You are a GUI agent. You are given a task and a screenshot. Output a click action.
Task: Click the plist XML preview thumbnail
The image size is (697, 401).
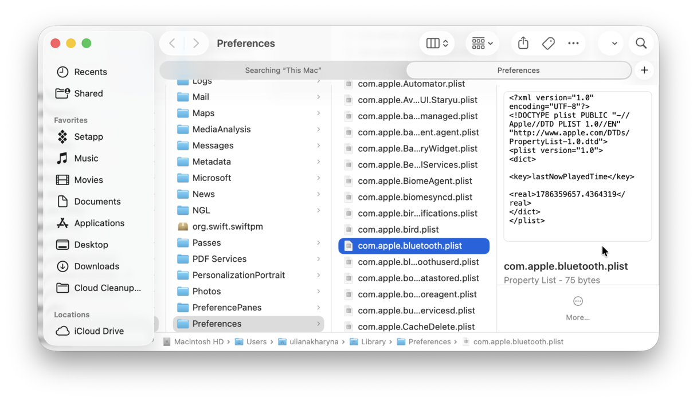click(578, 166)
